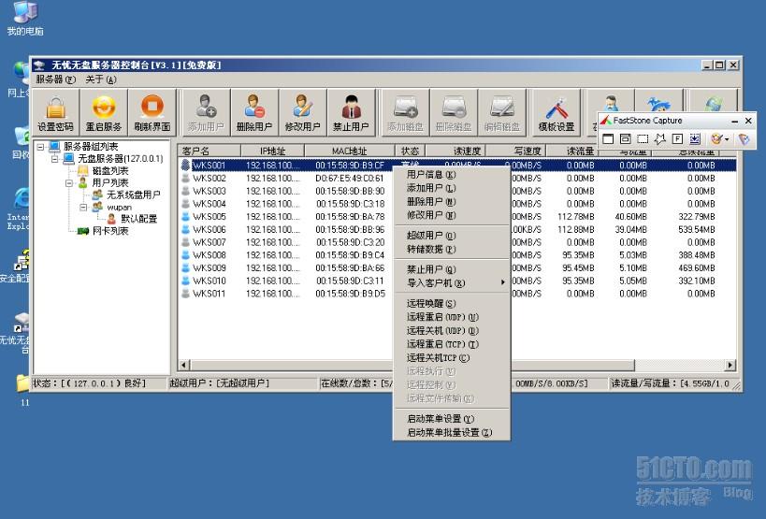This screenshot has width=766, height=519.
Task: Open the 关于(A) menu
Action: tap(101, 79)
